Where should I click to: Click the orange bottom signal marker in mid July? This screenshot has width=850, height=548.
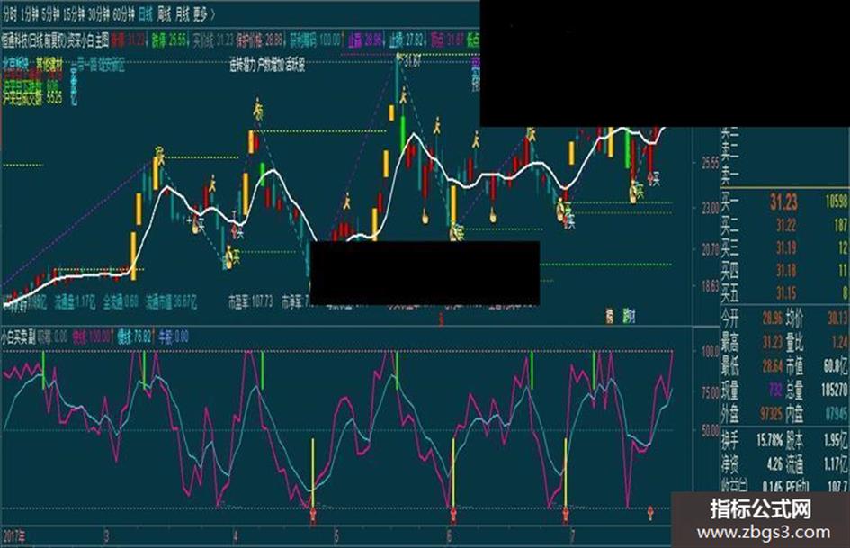tap(650, 512)
